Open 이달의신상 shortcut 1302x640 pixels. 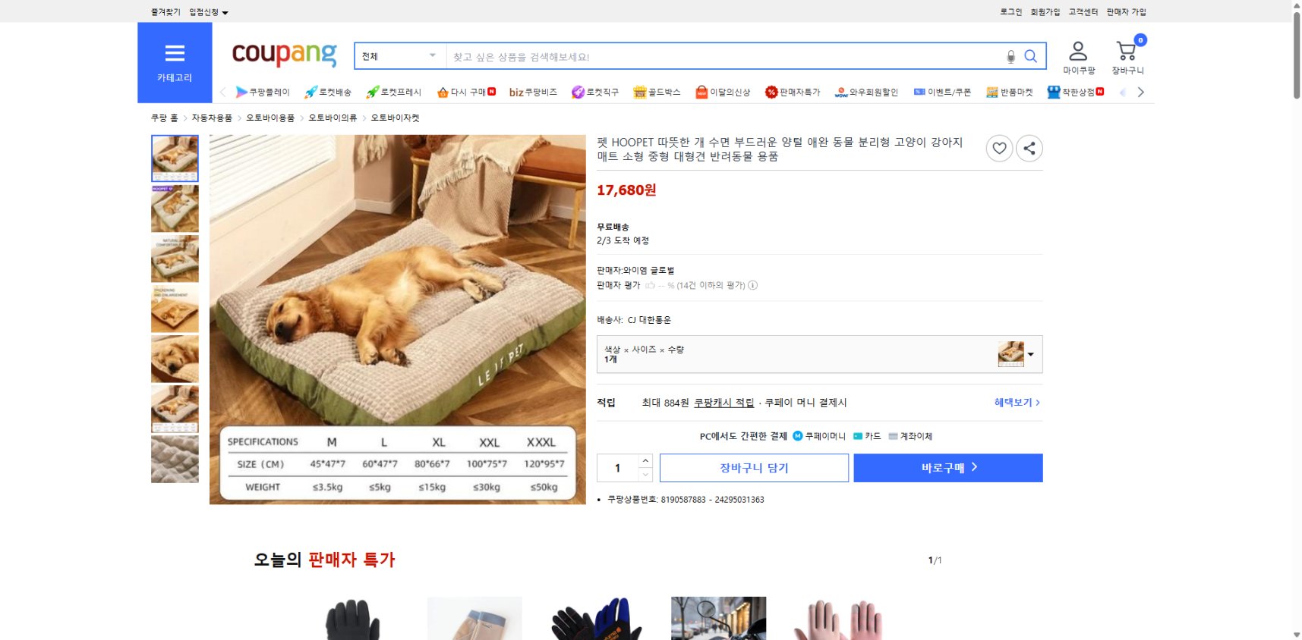(723, 92)
